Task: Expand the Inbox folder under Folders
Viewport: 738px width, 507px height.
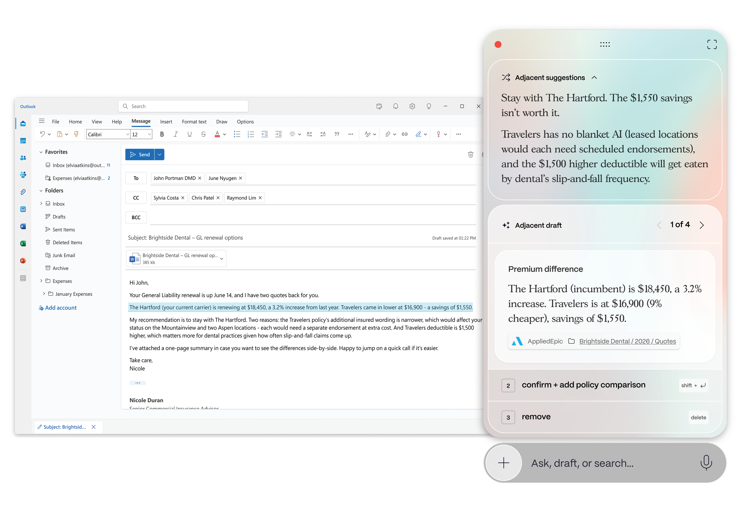Action: (41, 204)
